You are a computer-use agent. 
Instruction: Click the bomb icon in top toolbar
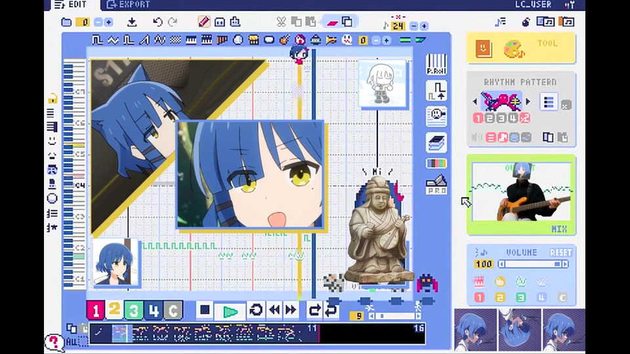tap(526, 22)
